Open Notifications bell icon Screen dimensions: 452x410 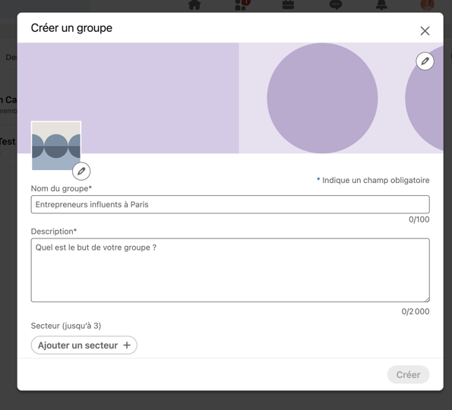coord(381,5)
